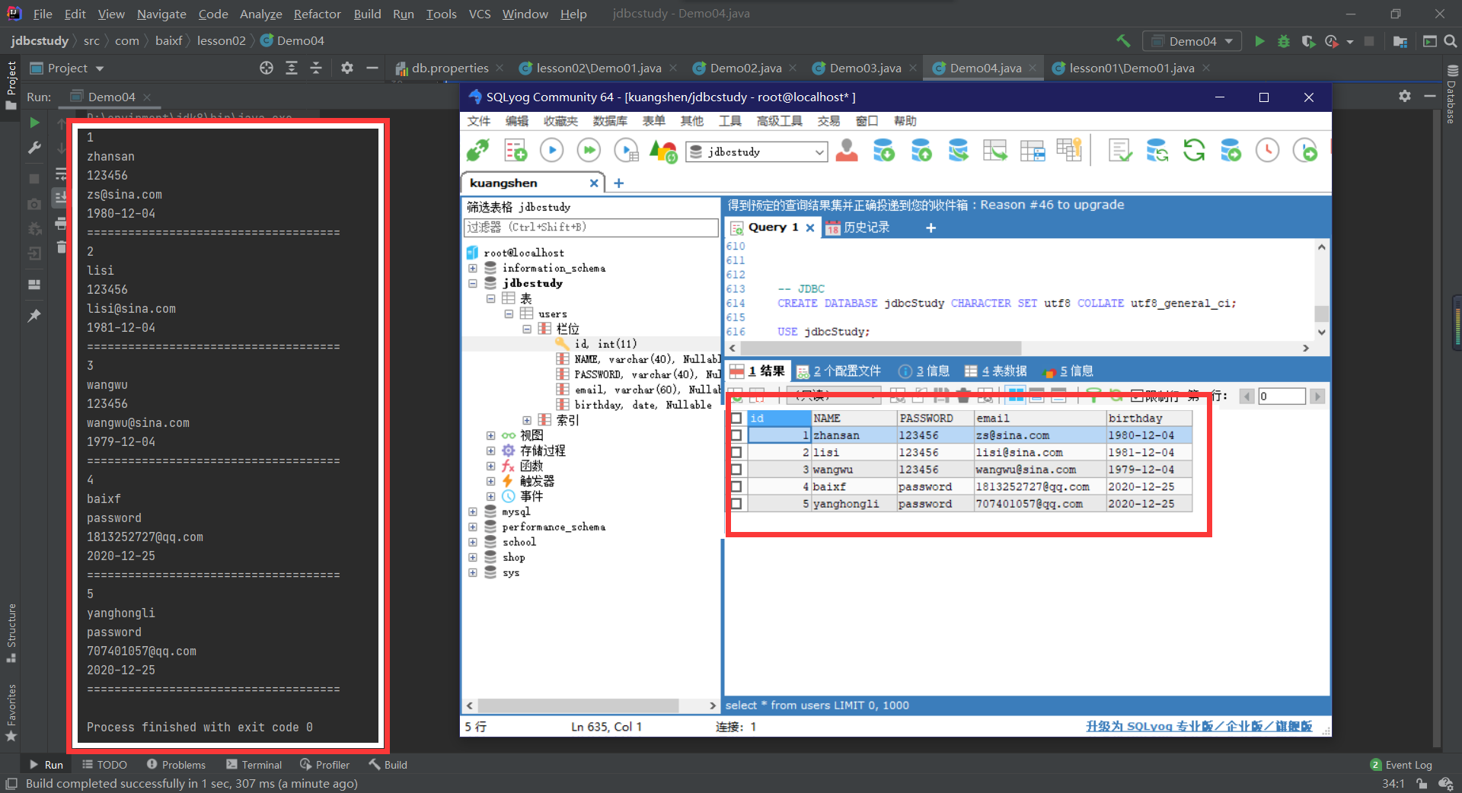Open the Navigate menu in IntelliJ
The width and height of the screenshot is (1462, 793).
point(161,14)
